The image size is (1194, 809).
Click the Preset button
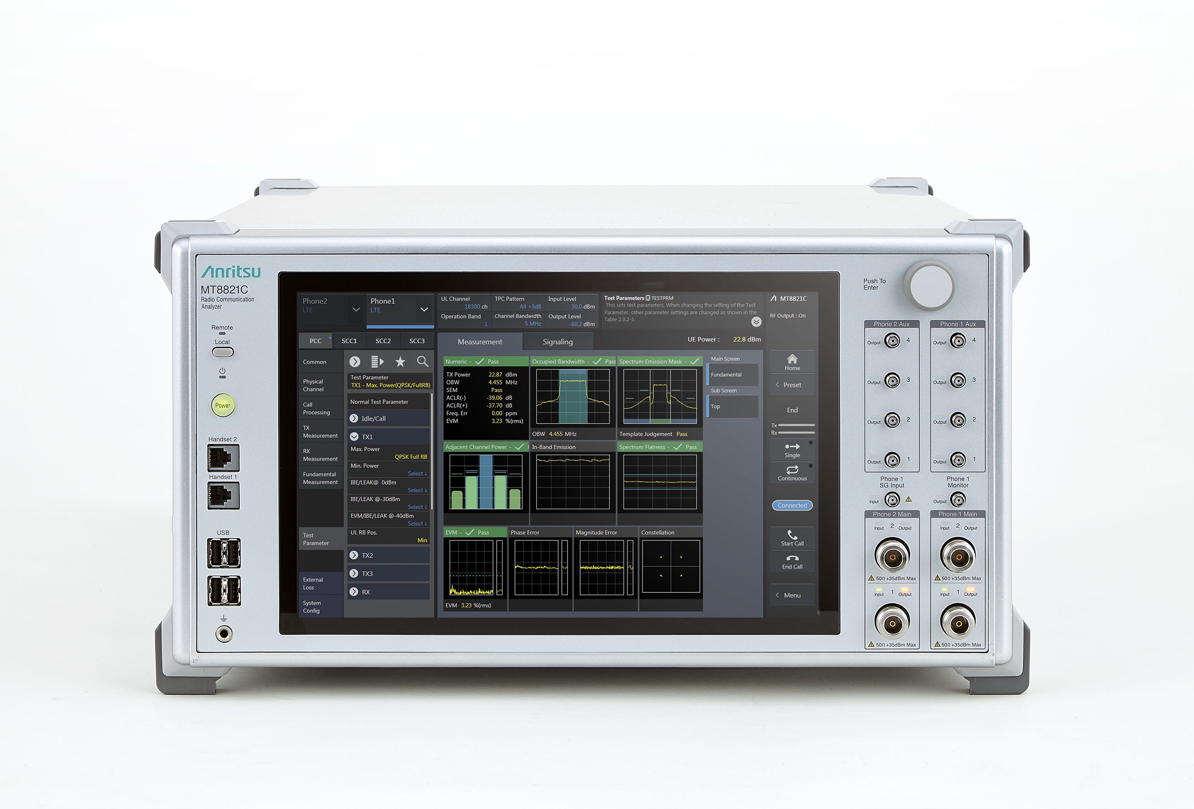pos(792,385)
